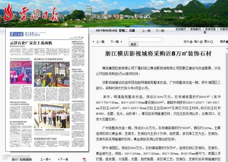Screen dimensions: 228x162
Task: Click the search text field
Action: (x=145, y=40)
